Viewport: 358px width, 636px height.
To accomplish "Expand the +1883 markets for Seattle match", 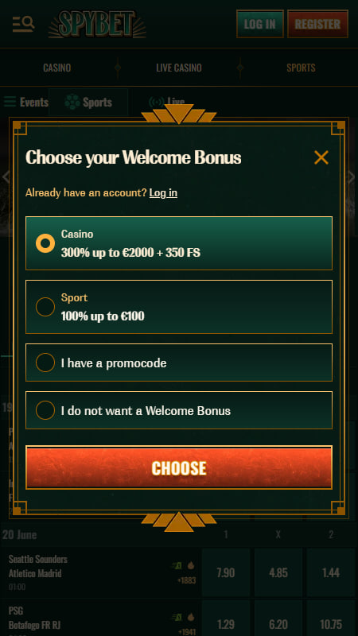I will [186, 580].
